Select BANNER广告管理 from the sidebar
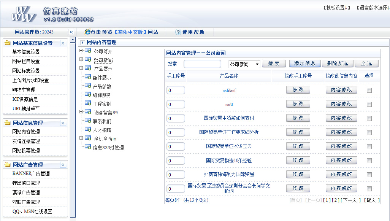The height and width of the screenshot is (221, 390). (x=31, y=174)
